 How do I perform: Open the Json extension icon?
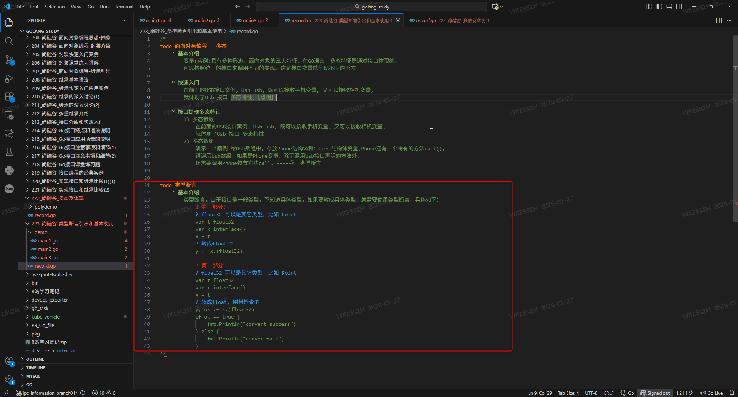coord(9,188)
